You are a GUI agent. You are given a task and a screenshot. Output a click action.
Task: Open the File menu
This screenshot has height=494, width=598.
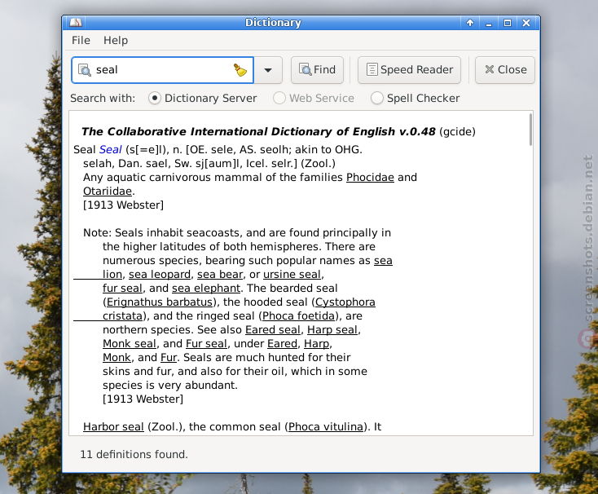pyautogui.click(x=81, y=41)
